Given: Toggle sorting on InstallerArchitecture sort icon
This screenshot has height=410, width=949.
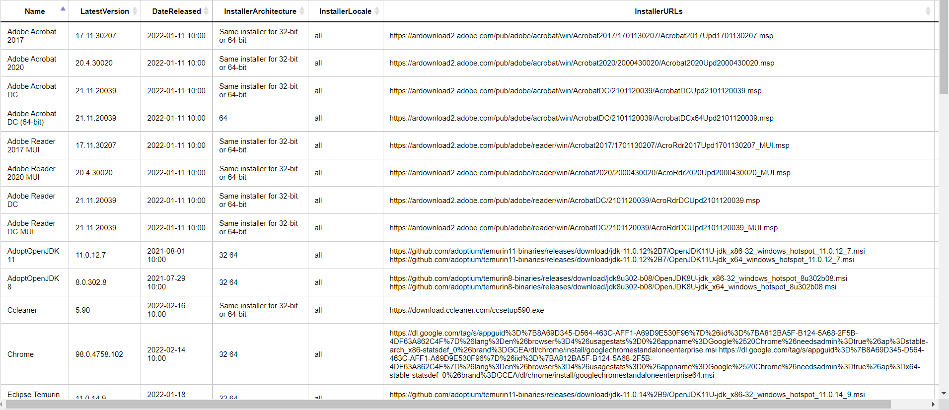Looking at the screenshot, I should coord(302,11).
